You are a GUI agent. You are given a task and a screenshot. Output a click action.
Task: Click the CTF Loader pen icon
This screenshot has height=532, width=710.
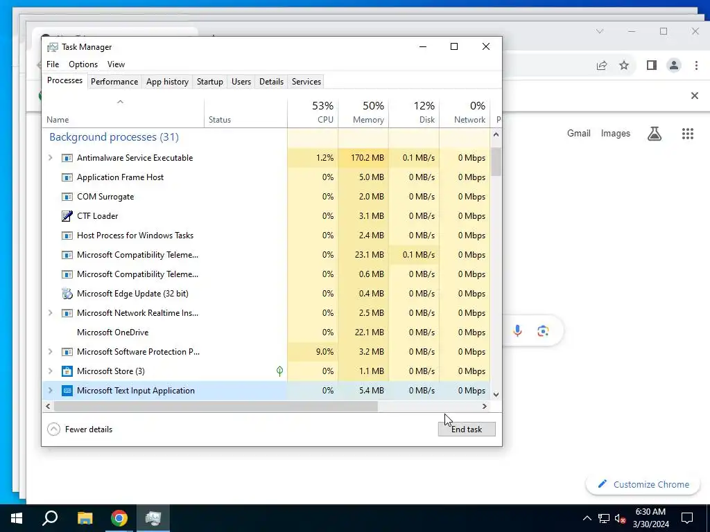point(67,216)
